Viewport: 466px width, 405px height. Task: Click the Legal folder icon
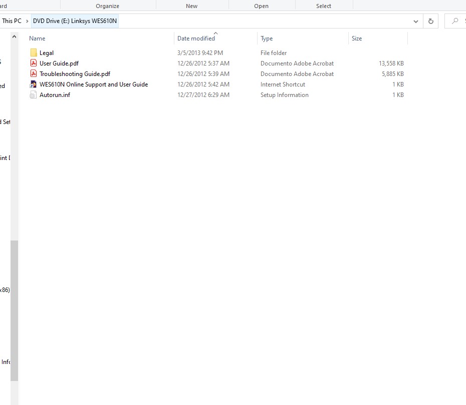[34, 53]
